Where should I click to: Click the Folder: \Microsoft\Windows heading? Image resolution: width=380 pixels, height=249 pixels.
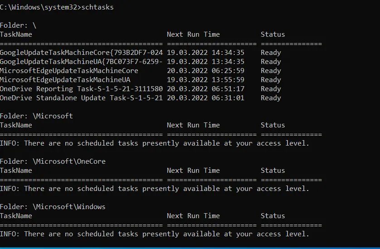point(53,206)
